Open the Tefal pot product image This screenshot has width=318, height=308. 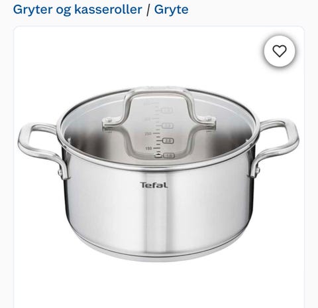pos(158,174)
